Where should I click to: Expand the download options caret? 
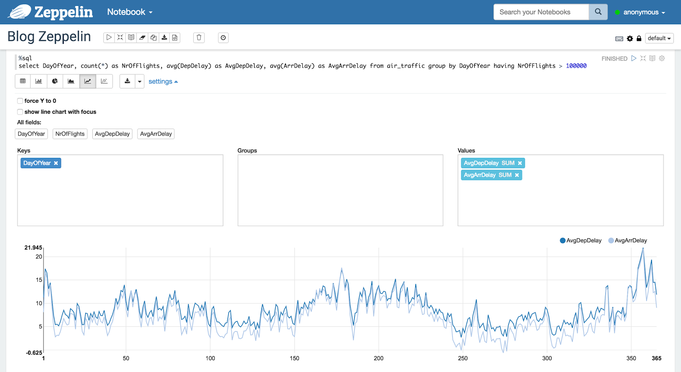140,81
